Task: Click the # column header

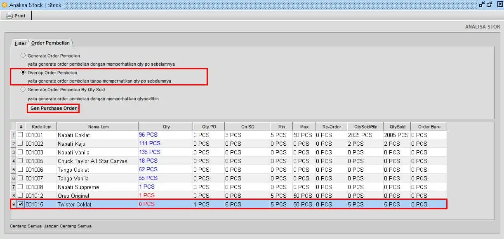Action: click(21, 127)
